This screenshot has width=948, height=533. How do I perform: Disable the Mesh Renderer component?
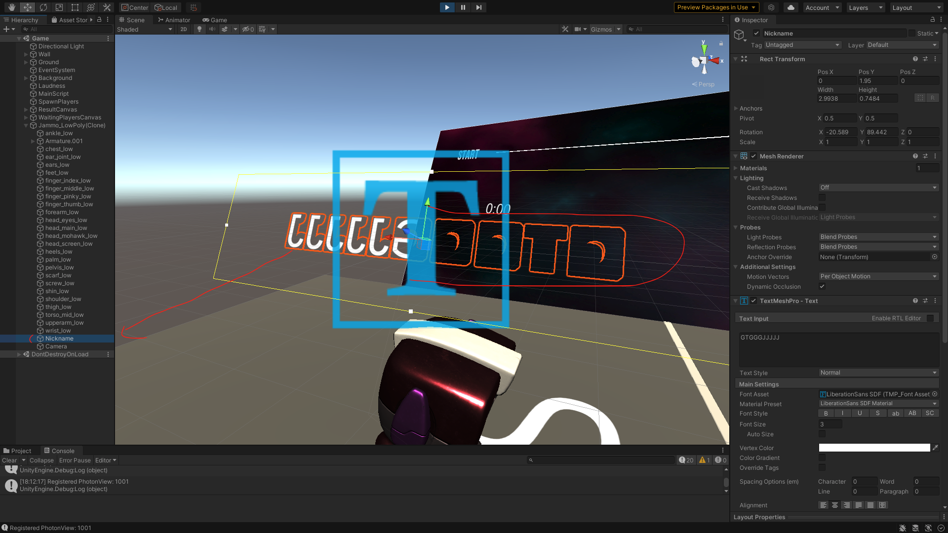point(753,156)
